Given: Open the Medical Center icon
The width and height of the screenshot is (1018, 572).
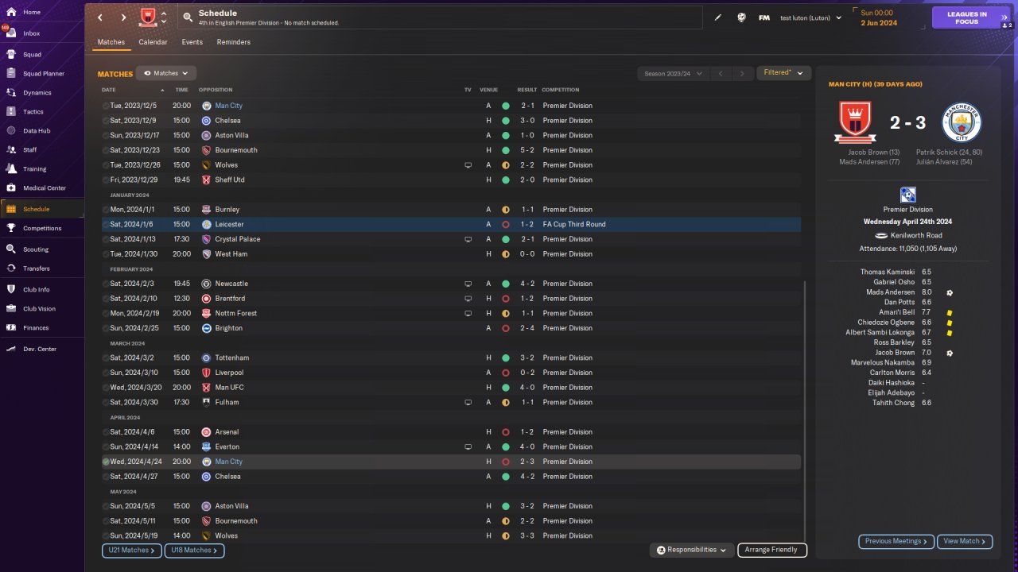Looking at the screenshot, I should (x=11, y=188).
